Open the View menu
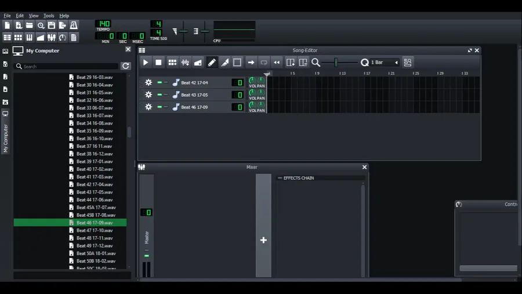Viewport: 522px width, 294px height. [x=34, y=16]
